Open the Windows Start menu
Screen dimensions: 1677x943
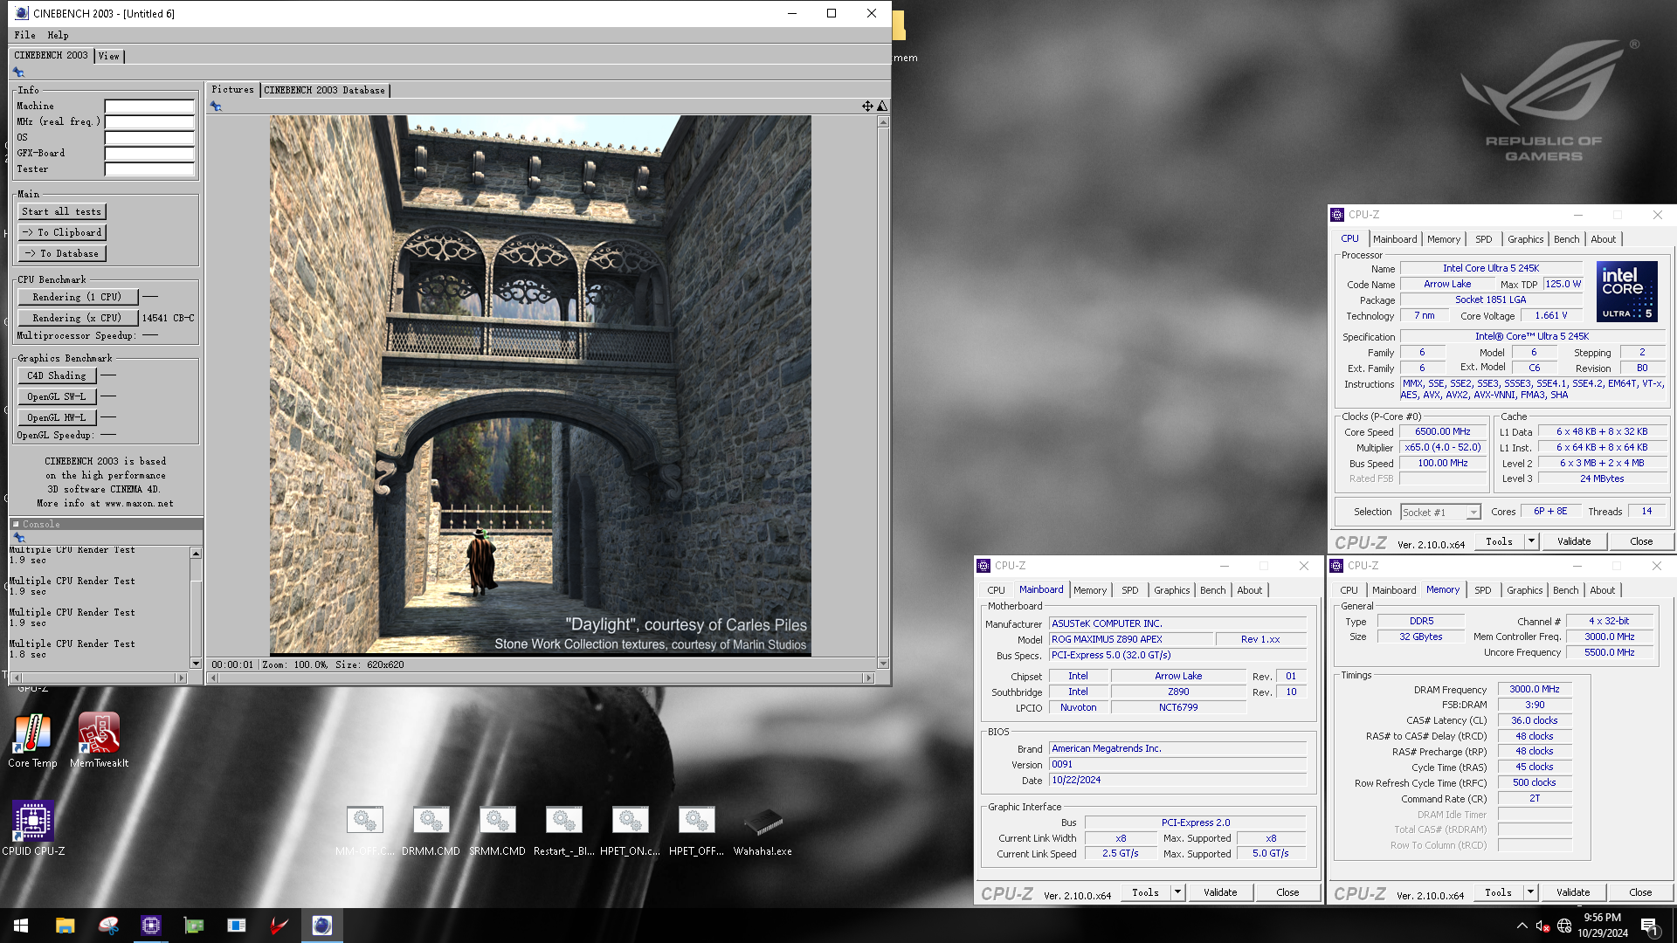tap(21, 926)
